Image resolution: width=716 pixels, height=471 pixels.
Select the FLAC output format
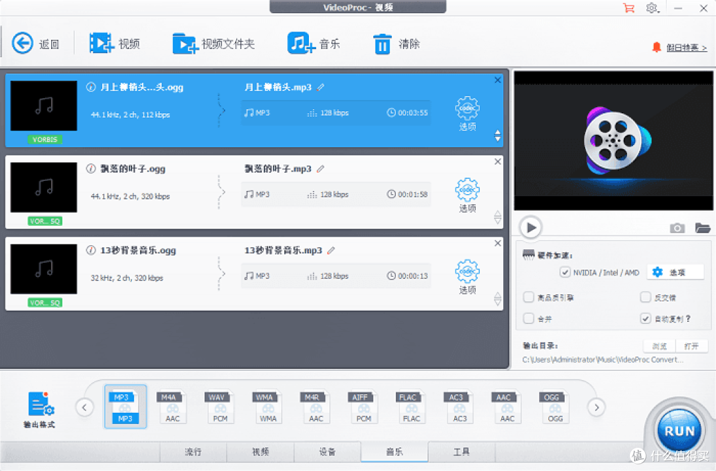[x=411, y=407]
